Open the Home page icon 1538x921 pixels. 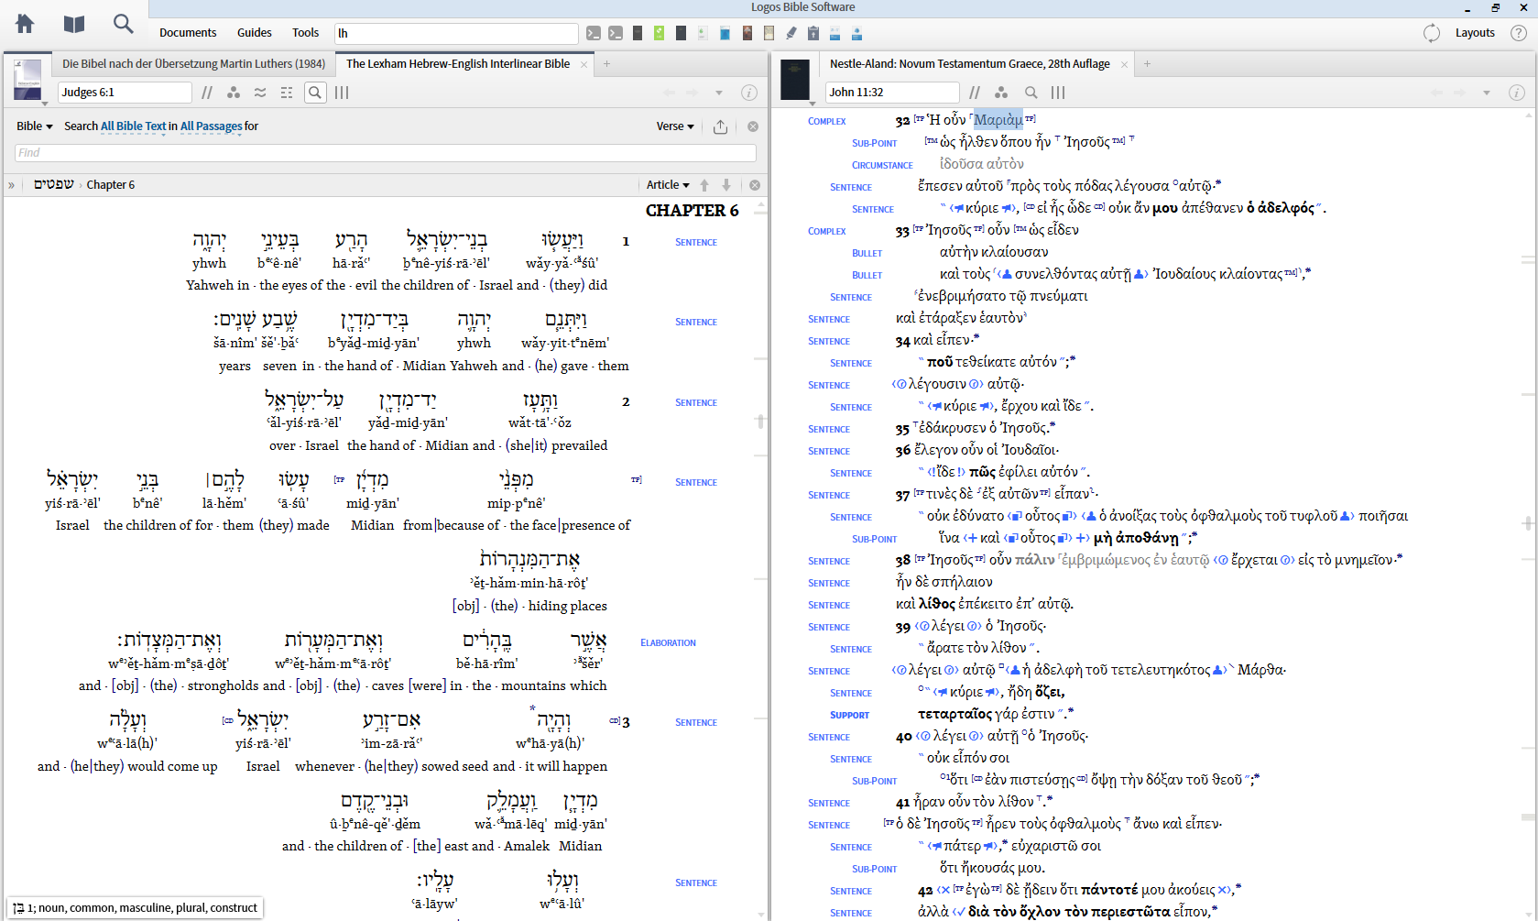click(25, 24)
